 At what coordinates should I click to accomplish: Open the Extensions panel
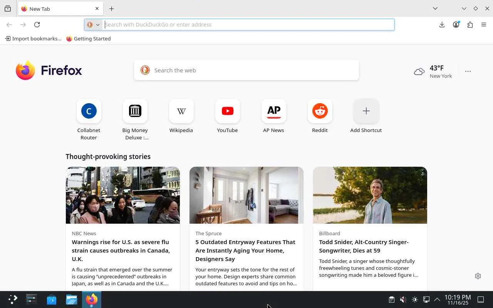[470, 25]
